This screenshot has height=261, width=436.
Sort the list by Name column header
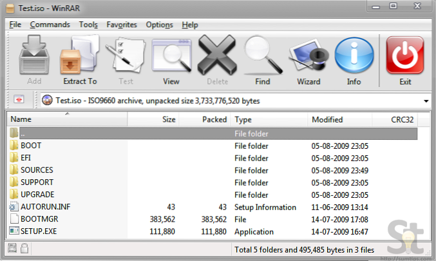[64, 120]
